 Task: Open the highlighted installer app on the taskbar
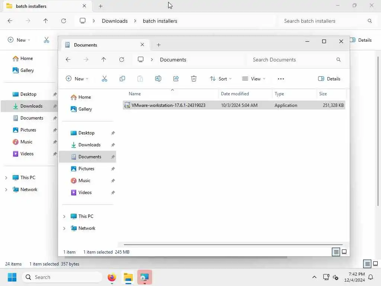coord(145,277)
